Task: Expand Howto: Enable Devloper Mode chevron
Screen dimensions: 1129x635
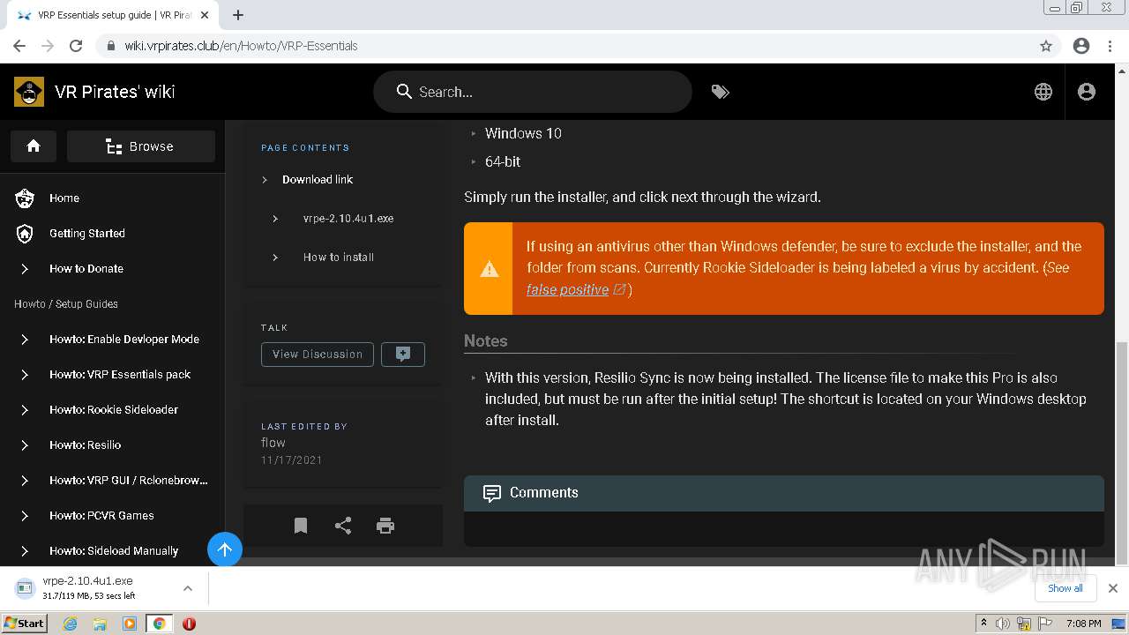Action: (x=25, y=340)
